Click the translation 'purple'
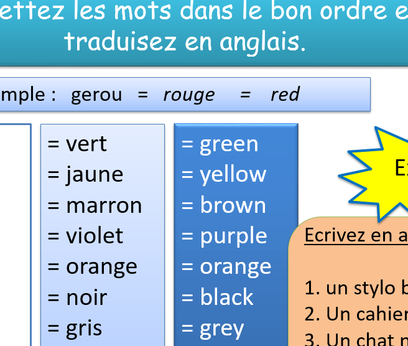Image resolution: width=408 pixels, height=346 pixels. 233,236
